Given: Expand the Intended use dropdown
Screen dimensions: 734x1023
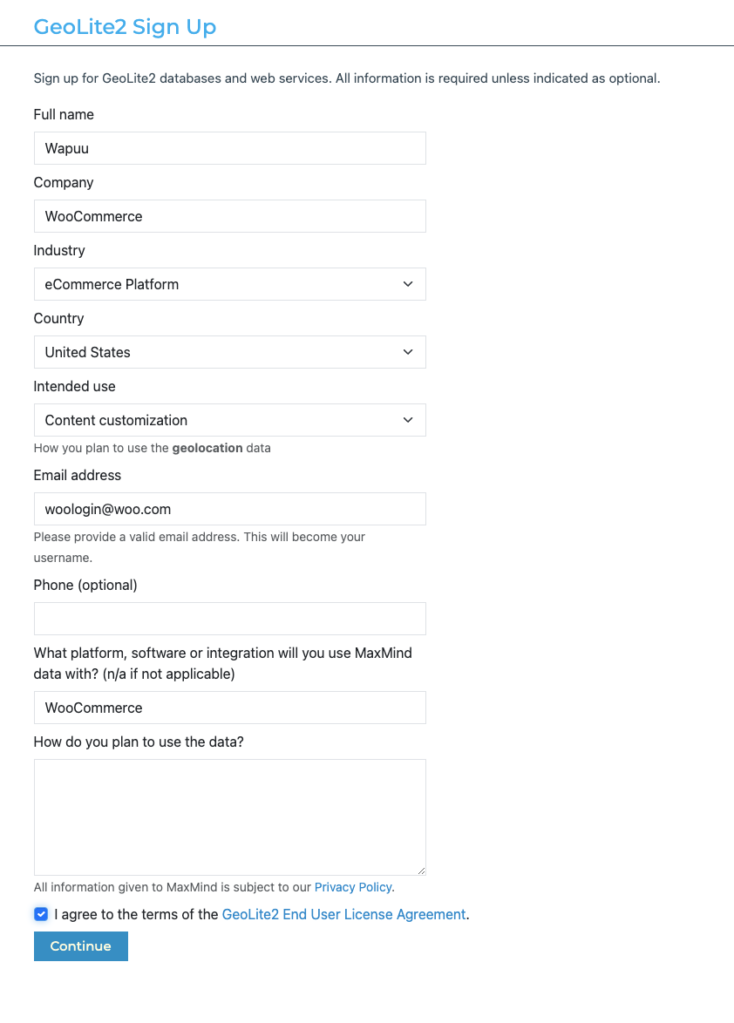Looking at the screenshot, I should pyautogui.click(x=229, y=420).
